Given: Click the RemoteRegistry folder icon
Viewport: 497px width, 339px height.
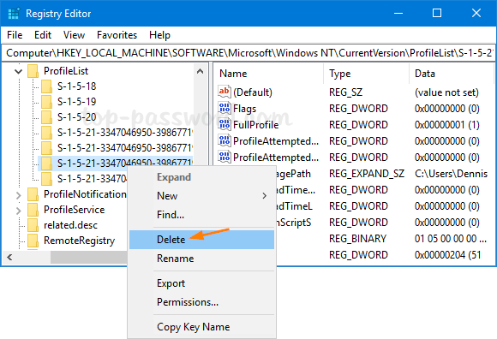Looking at the screenshot, I should (33, 241).
